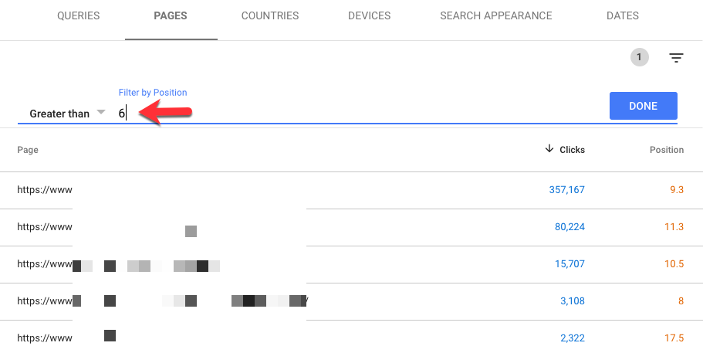Open the Pages tab
703x353 pixels.
(171, 15)
